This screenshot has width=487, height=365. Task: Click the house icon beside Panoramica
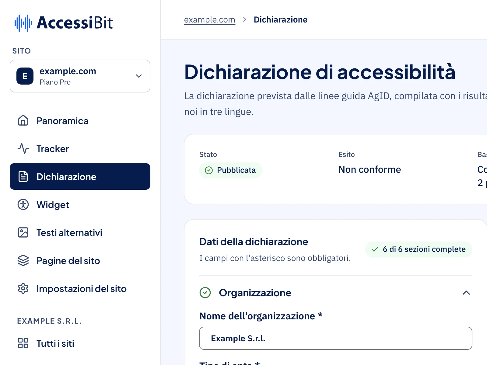pyautogui.click(x=23, y=121)
